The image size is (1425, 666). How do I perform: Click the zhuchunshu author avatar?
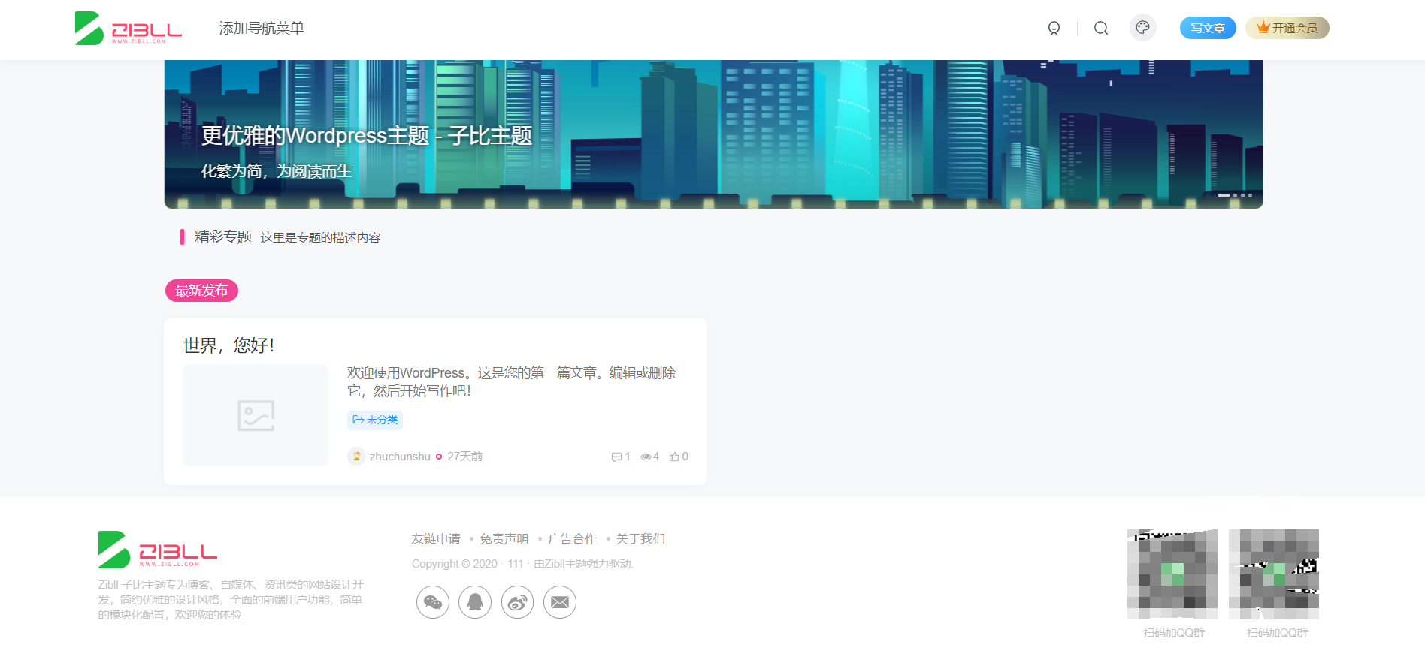point(356,457)
